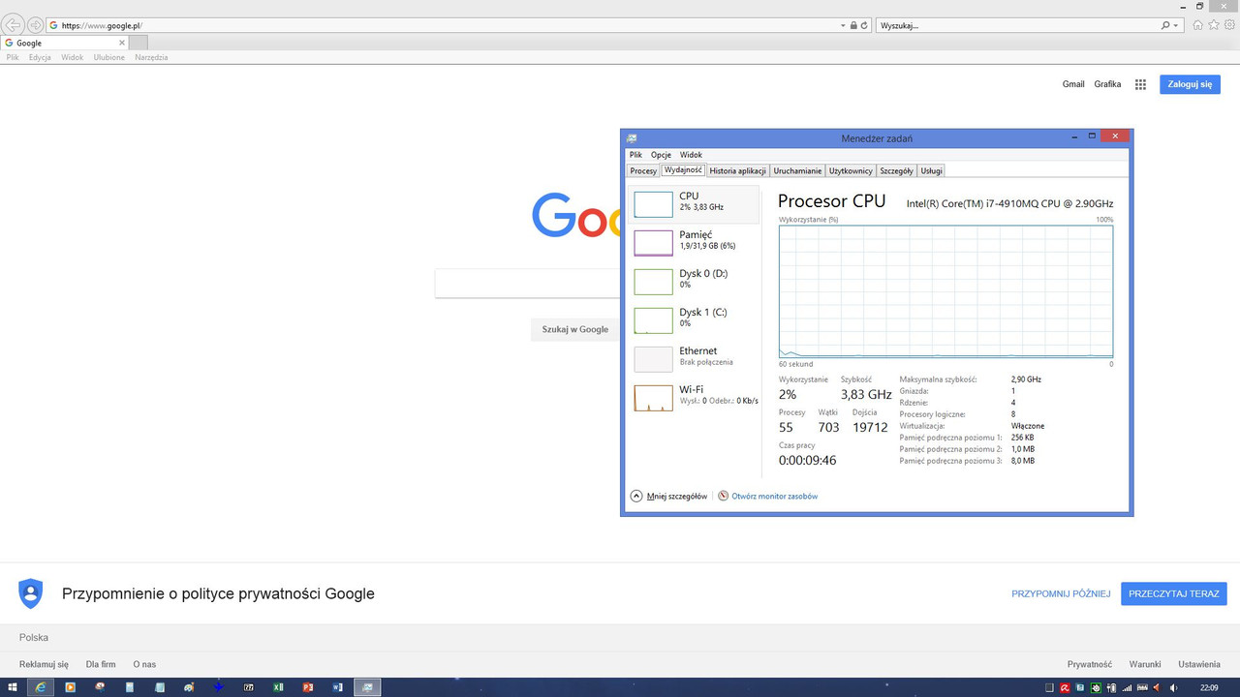Open Word from the taskbar

pyautogui.click(x=338, y=687)
